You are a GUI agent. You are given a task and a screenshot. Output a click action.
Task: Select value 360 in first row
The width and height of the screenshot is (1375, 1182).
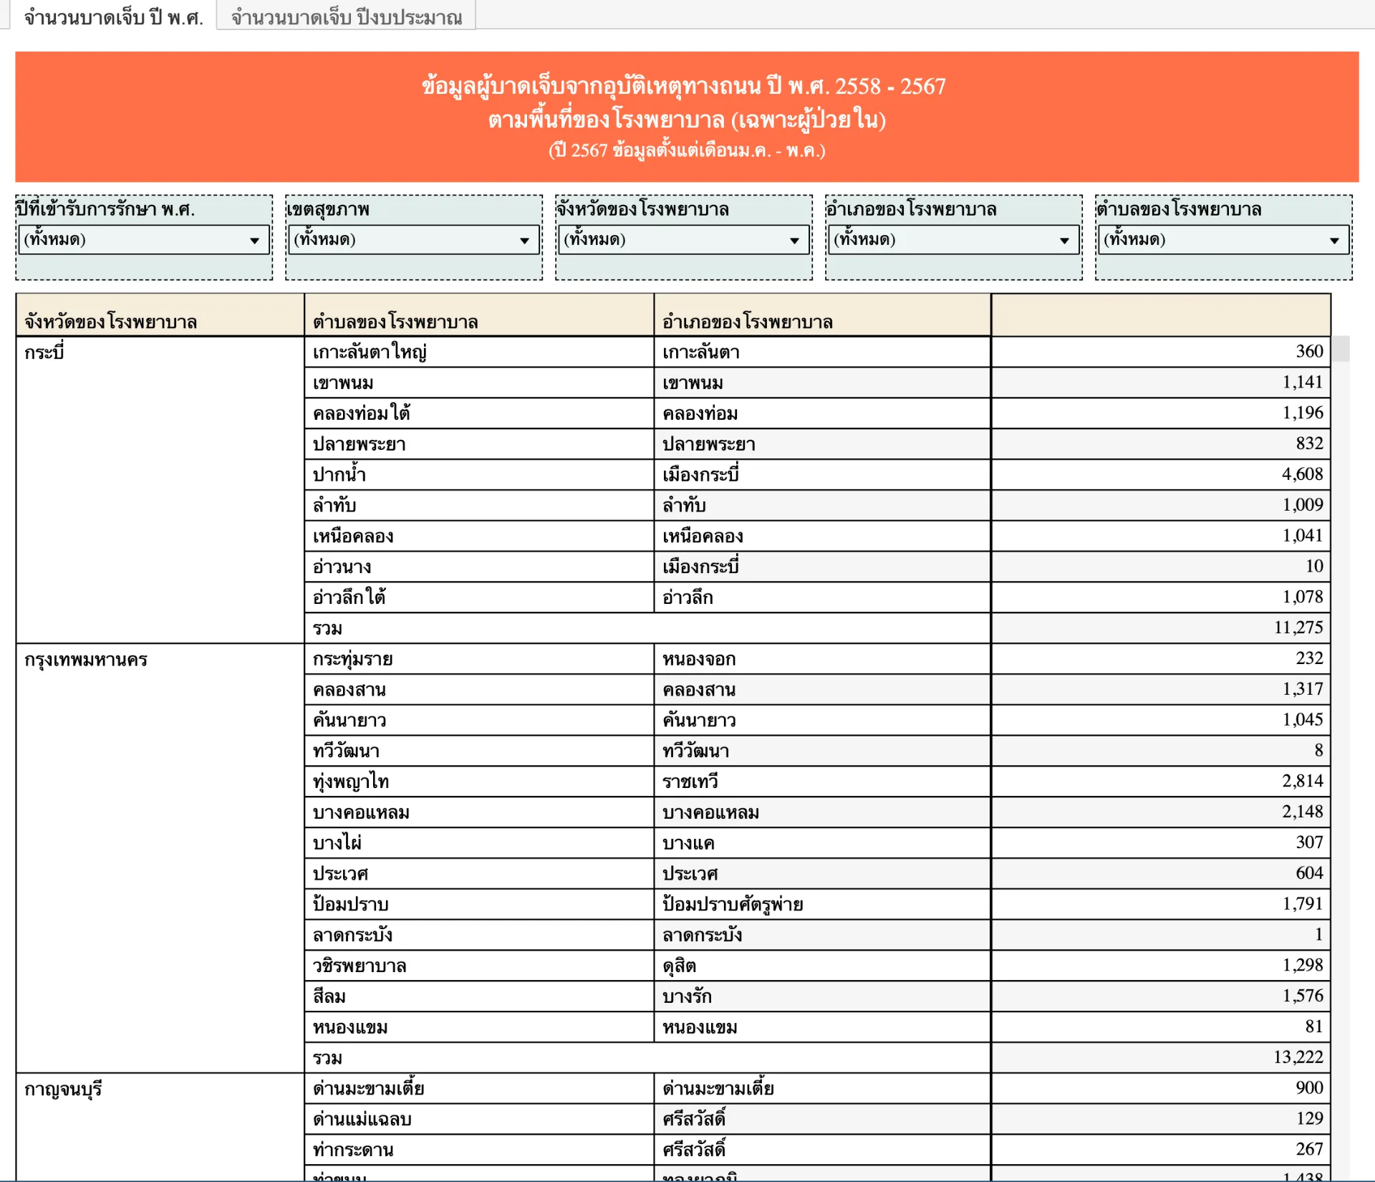pos(1161,352)
